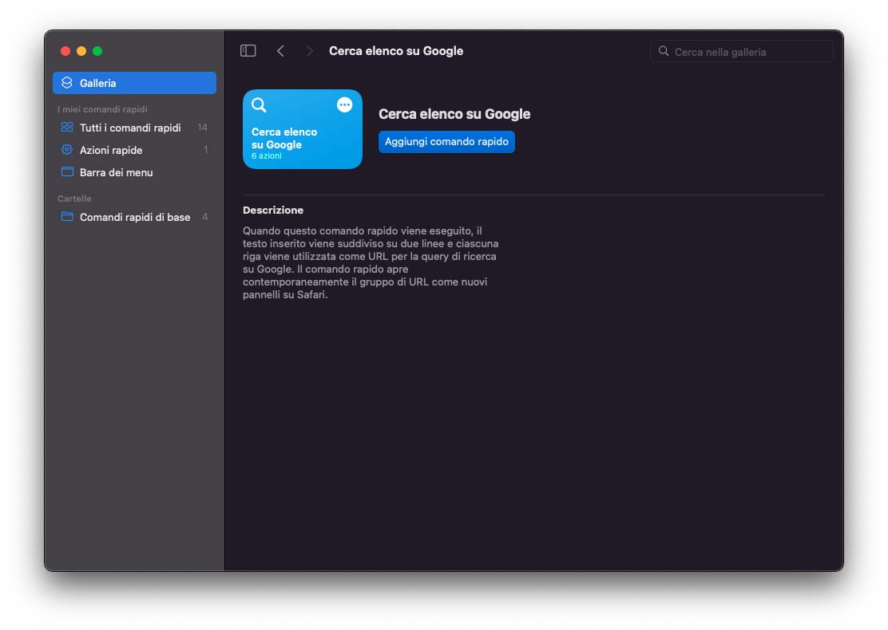
Task: Go forward with the right chevron
Action: coord(309,51)
